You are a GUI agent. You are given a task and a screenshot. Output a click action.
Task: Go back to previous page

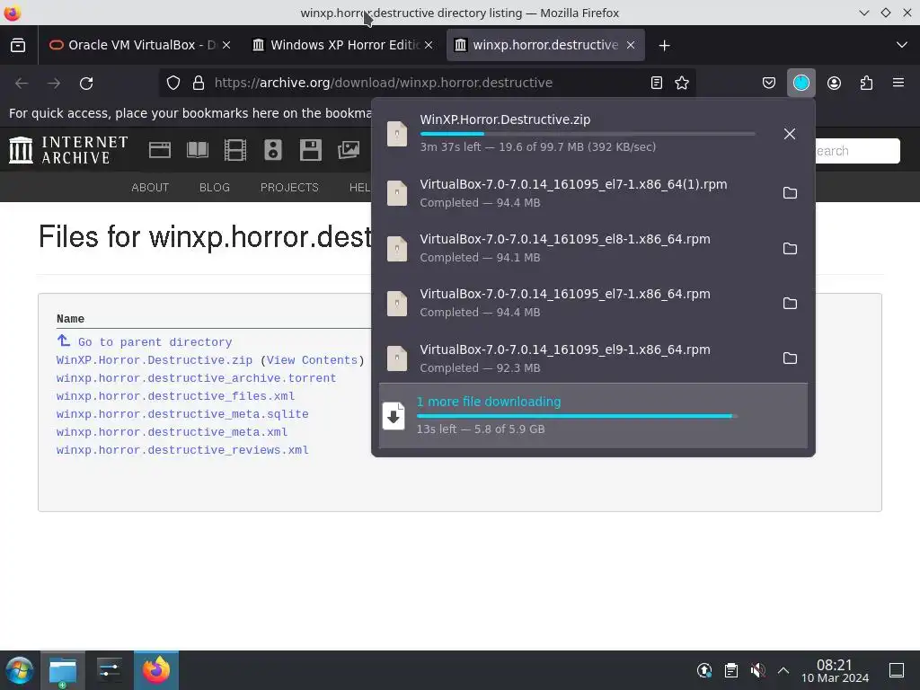[x=22, y=84]
